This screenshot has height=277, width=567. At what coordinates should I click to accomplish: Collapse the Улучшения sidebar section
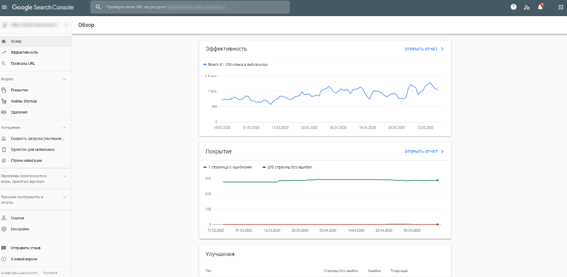(x=64, y=127)
